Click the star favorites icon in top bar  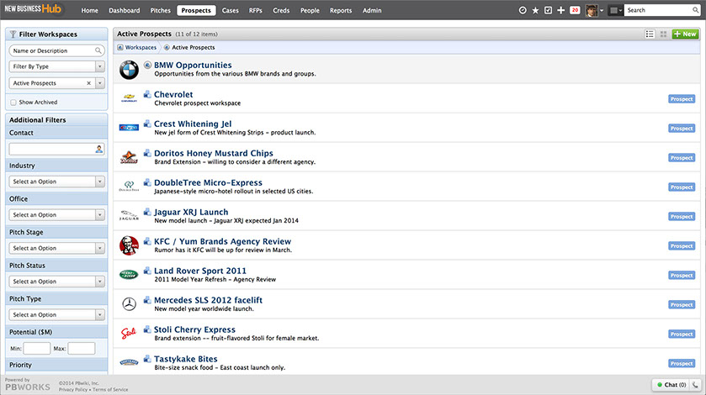click(536, 10)
